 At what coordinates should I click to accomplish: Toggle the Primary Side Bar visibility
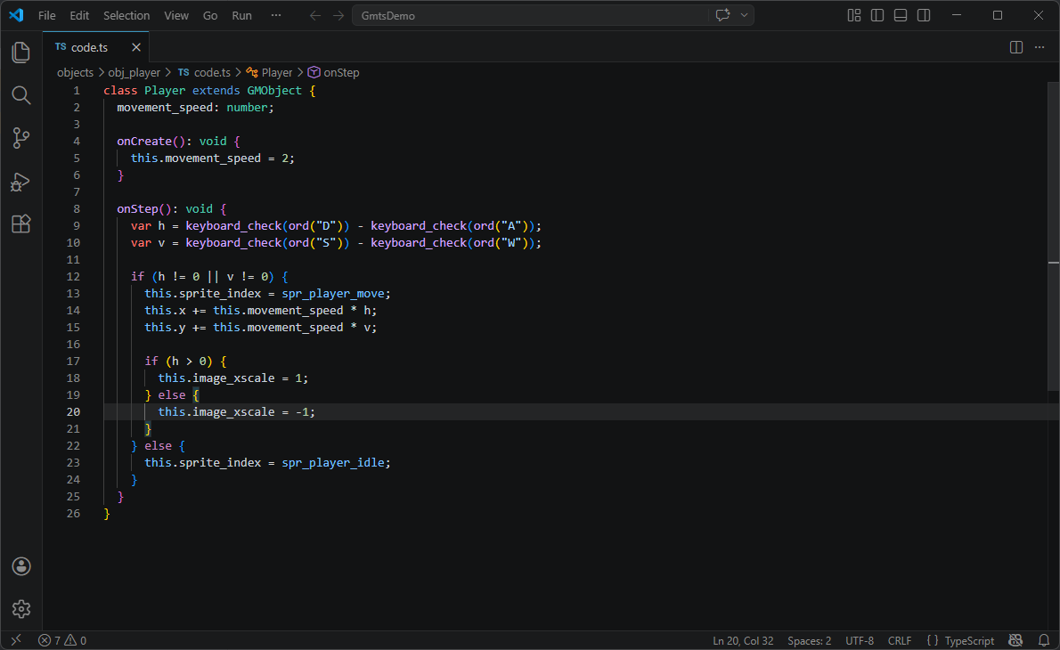coord(877,15)
